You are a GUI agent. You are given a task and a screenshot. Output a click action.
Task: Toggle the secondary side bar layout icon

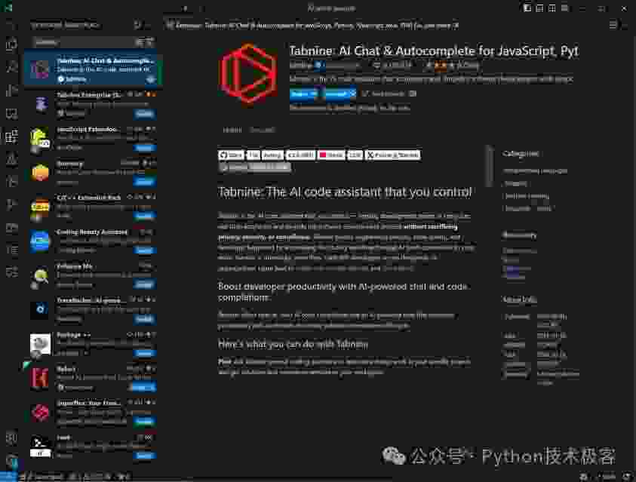coord(552,8)
